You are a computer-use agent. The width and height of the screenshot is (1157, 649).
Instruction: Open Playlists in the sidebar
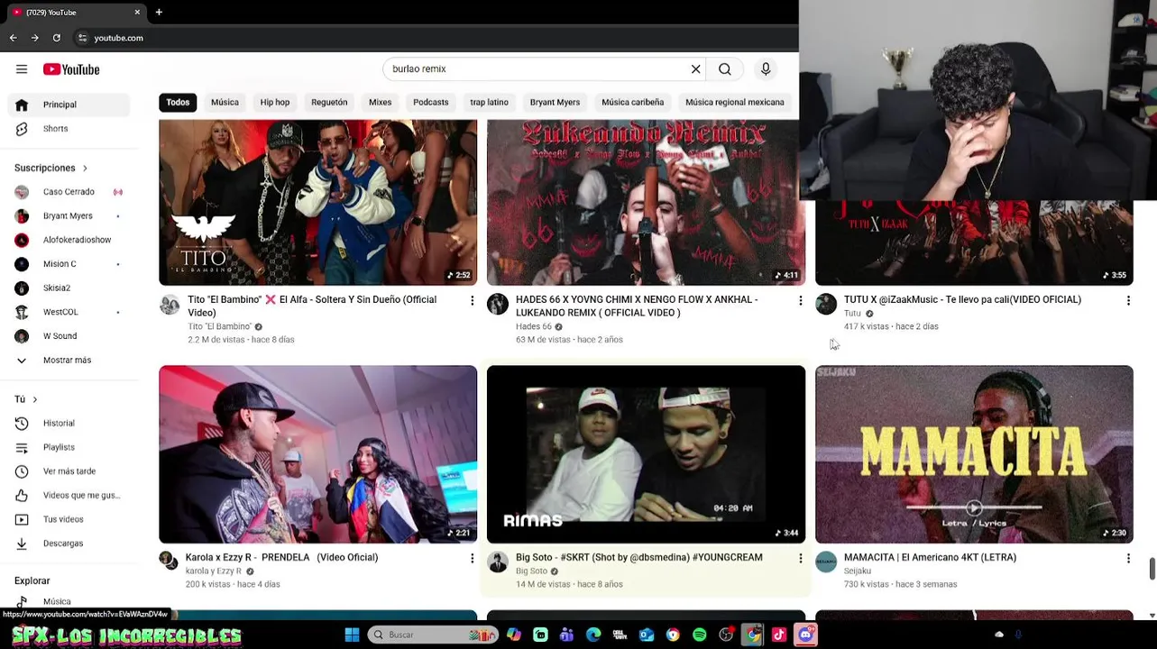[69, 447]
